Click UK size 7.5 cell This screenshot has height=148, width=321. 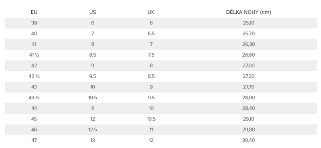(x=151, y=55)
